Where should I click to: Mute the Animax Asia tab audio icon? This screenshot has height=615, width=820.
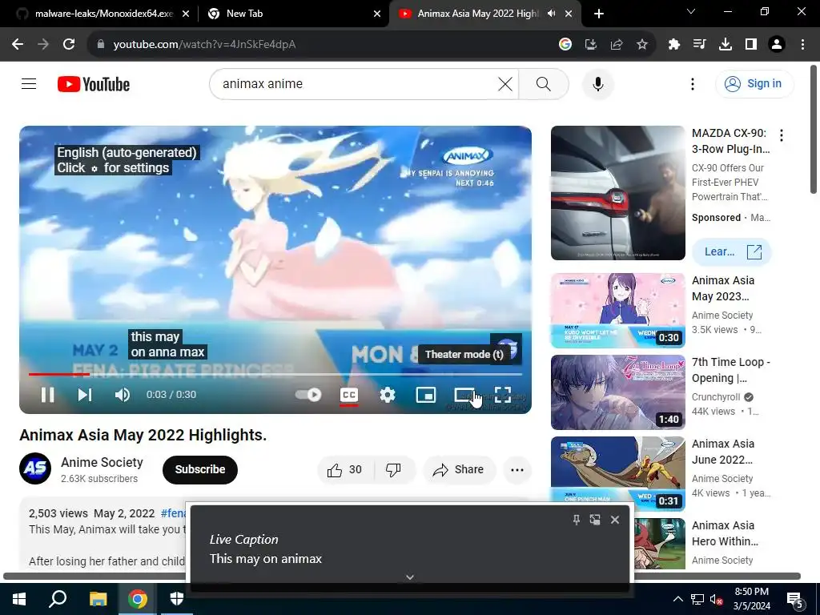click(x=551, y=14)
